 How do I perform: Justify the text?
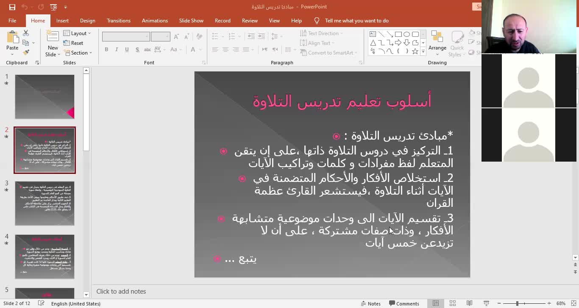point(246,49)
